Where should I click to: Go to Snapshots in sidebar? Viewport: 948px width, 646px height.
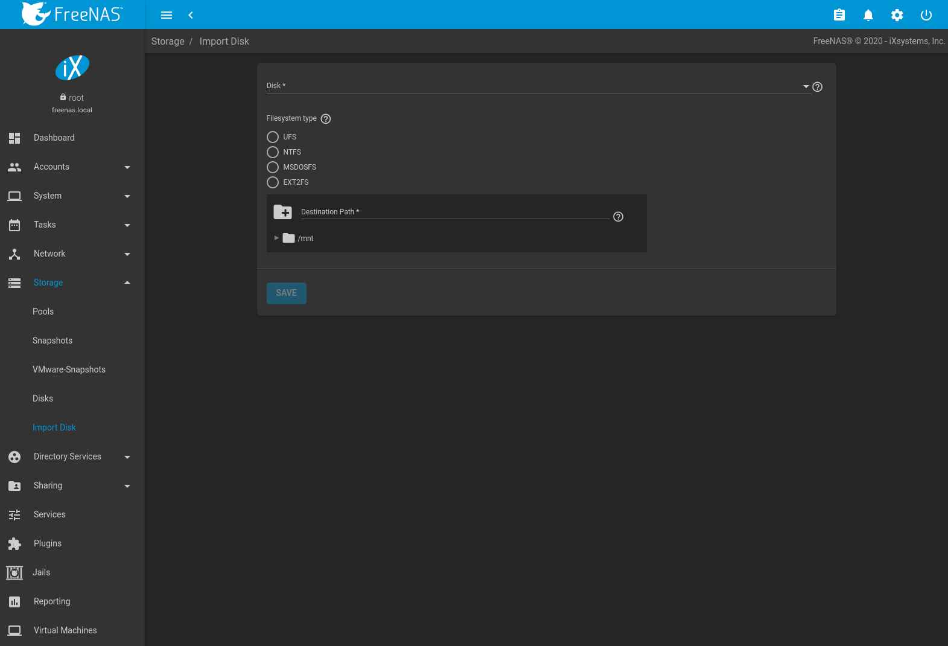tap(52, 341)
